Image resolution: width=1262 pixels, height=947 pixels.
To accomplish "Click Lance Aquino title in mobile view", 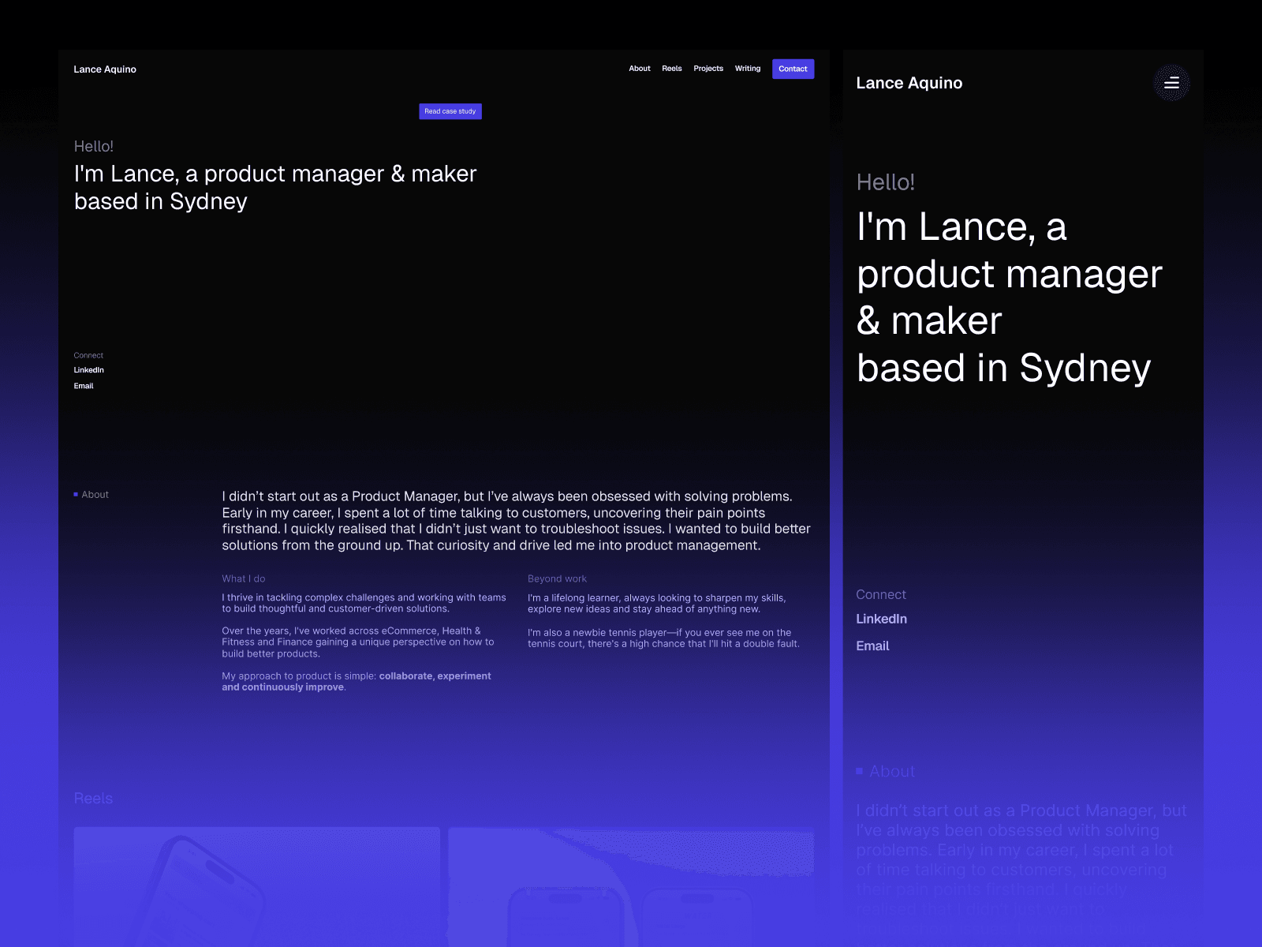I will pyautogui.click(x=909, y=83).
